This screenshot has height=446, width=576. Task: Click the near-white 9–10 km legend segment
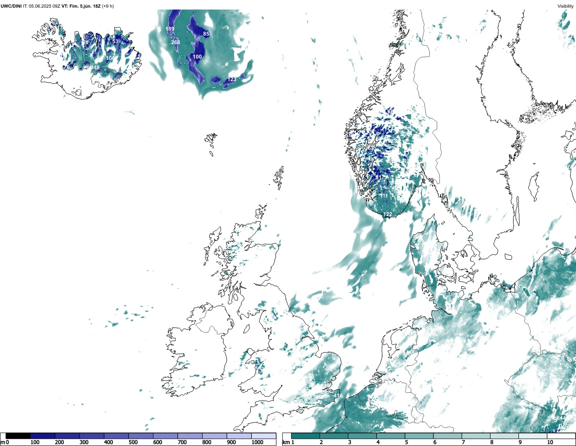532,436
